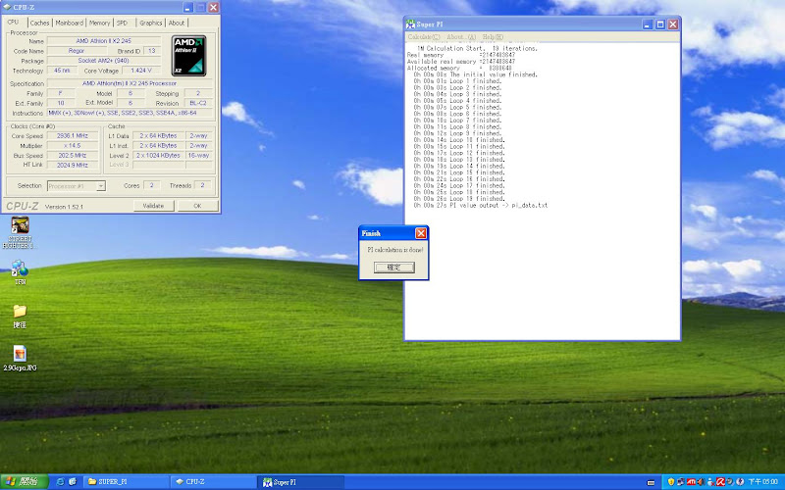
Task: Click the Bus Speed value 202.5 MHz
Action: click(73, 156)
